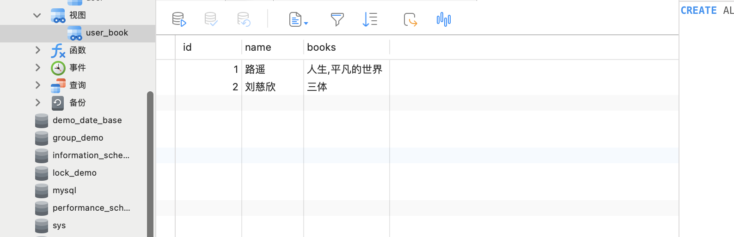Click the 备份 icon
The width and height of the screenshot is (734, 237).
coord(58,103)
